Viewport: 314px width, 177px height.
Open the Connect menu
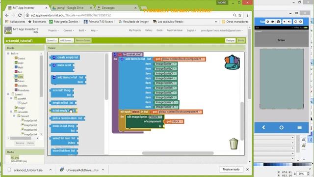pyautogui.click(x=69, y=30)
